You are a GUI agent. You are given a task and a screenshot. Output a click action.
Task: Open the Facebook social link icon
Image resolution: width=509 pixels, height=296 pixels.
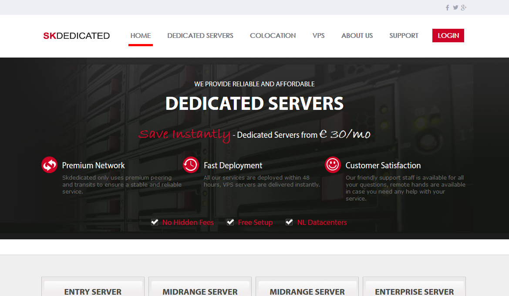pos(447,7)
